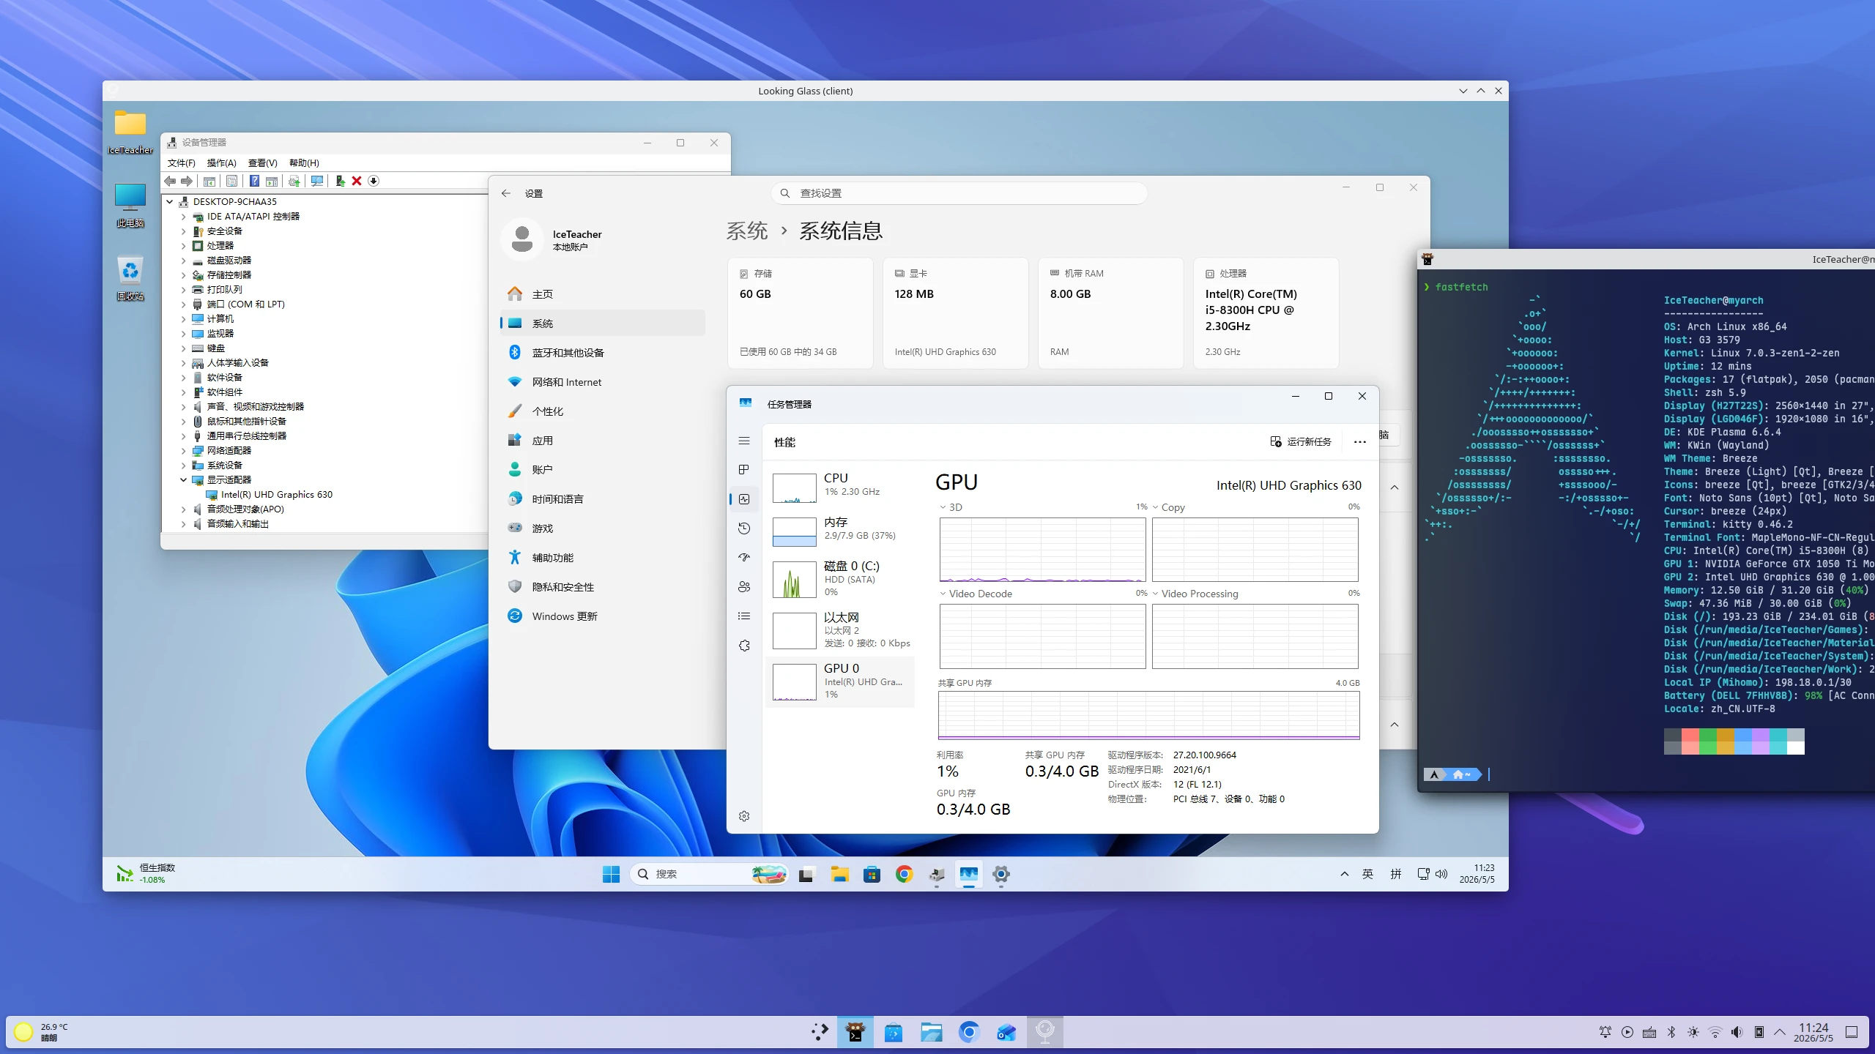
Task: Open the Startup apps icon in Task Manager
Action: pos(744,558)
